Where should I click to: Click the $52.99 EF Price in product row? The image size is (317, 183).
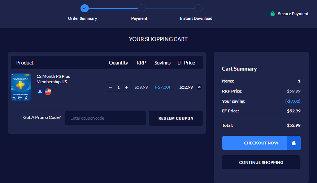pos(186,87)
